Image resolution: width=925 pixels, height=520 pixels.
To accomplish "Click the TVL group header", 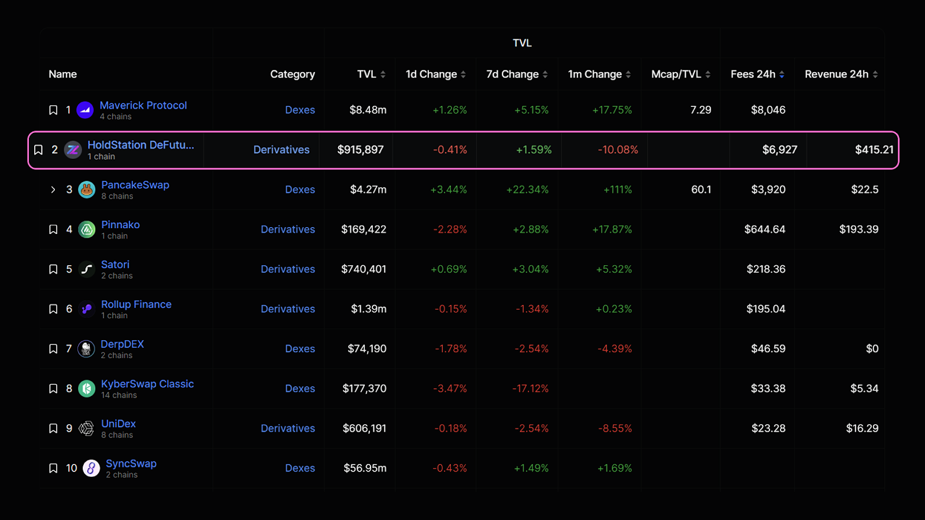I will [x=522, y=43].
